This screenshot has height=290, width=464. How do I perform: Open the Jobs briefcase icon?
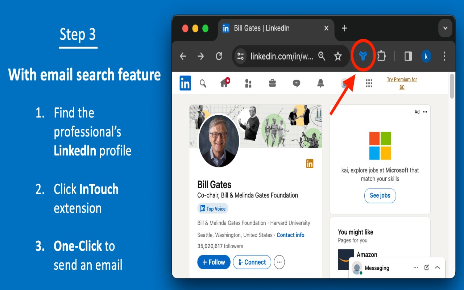pyautogui.click(x=272, y=83)
